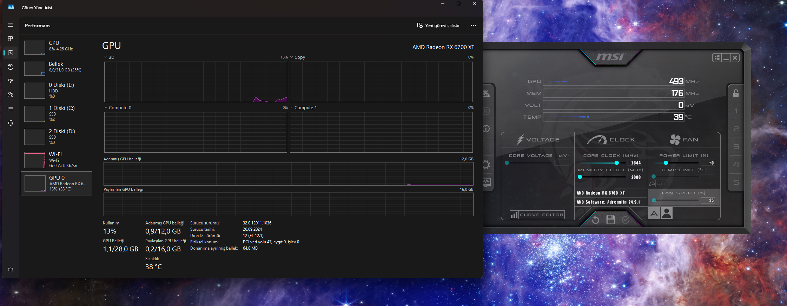
Task: Save the current Afterburner profile
Action: (611, 220)
